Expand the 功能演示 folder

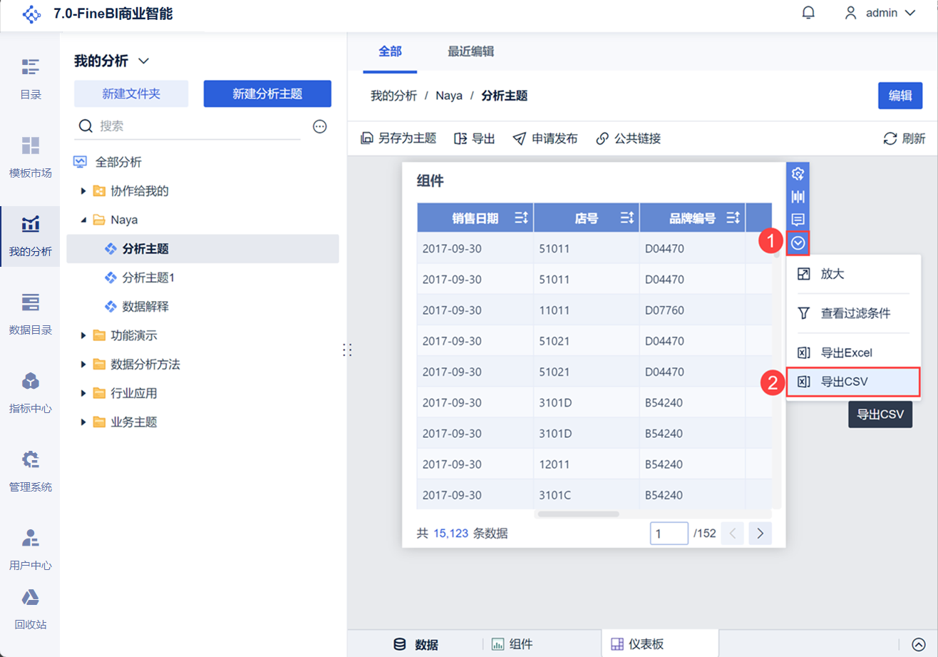tap(83, 335)
